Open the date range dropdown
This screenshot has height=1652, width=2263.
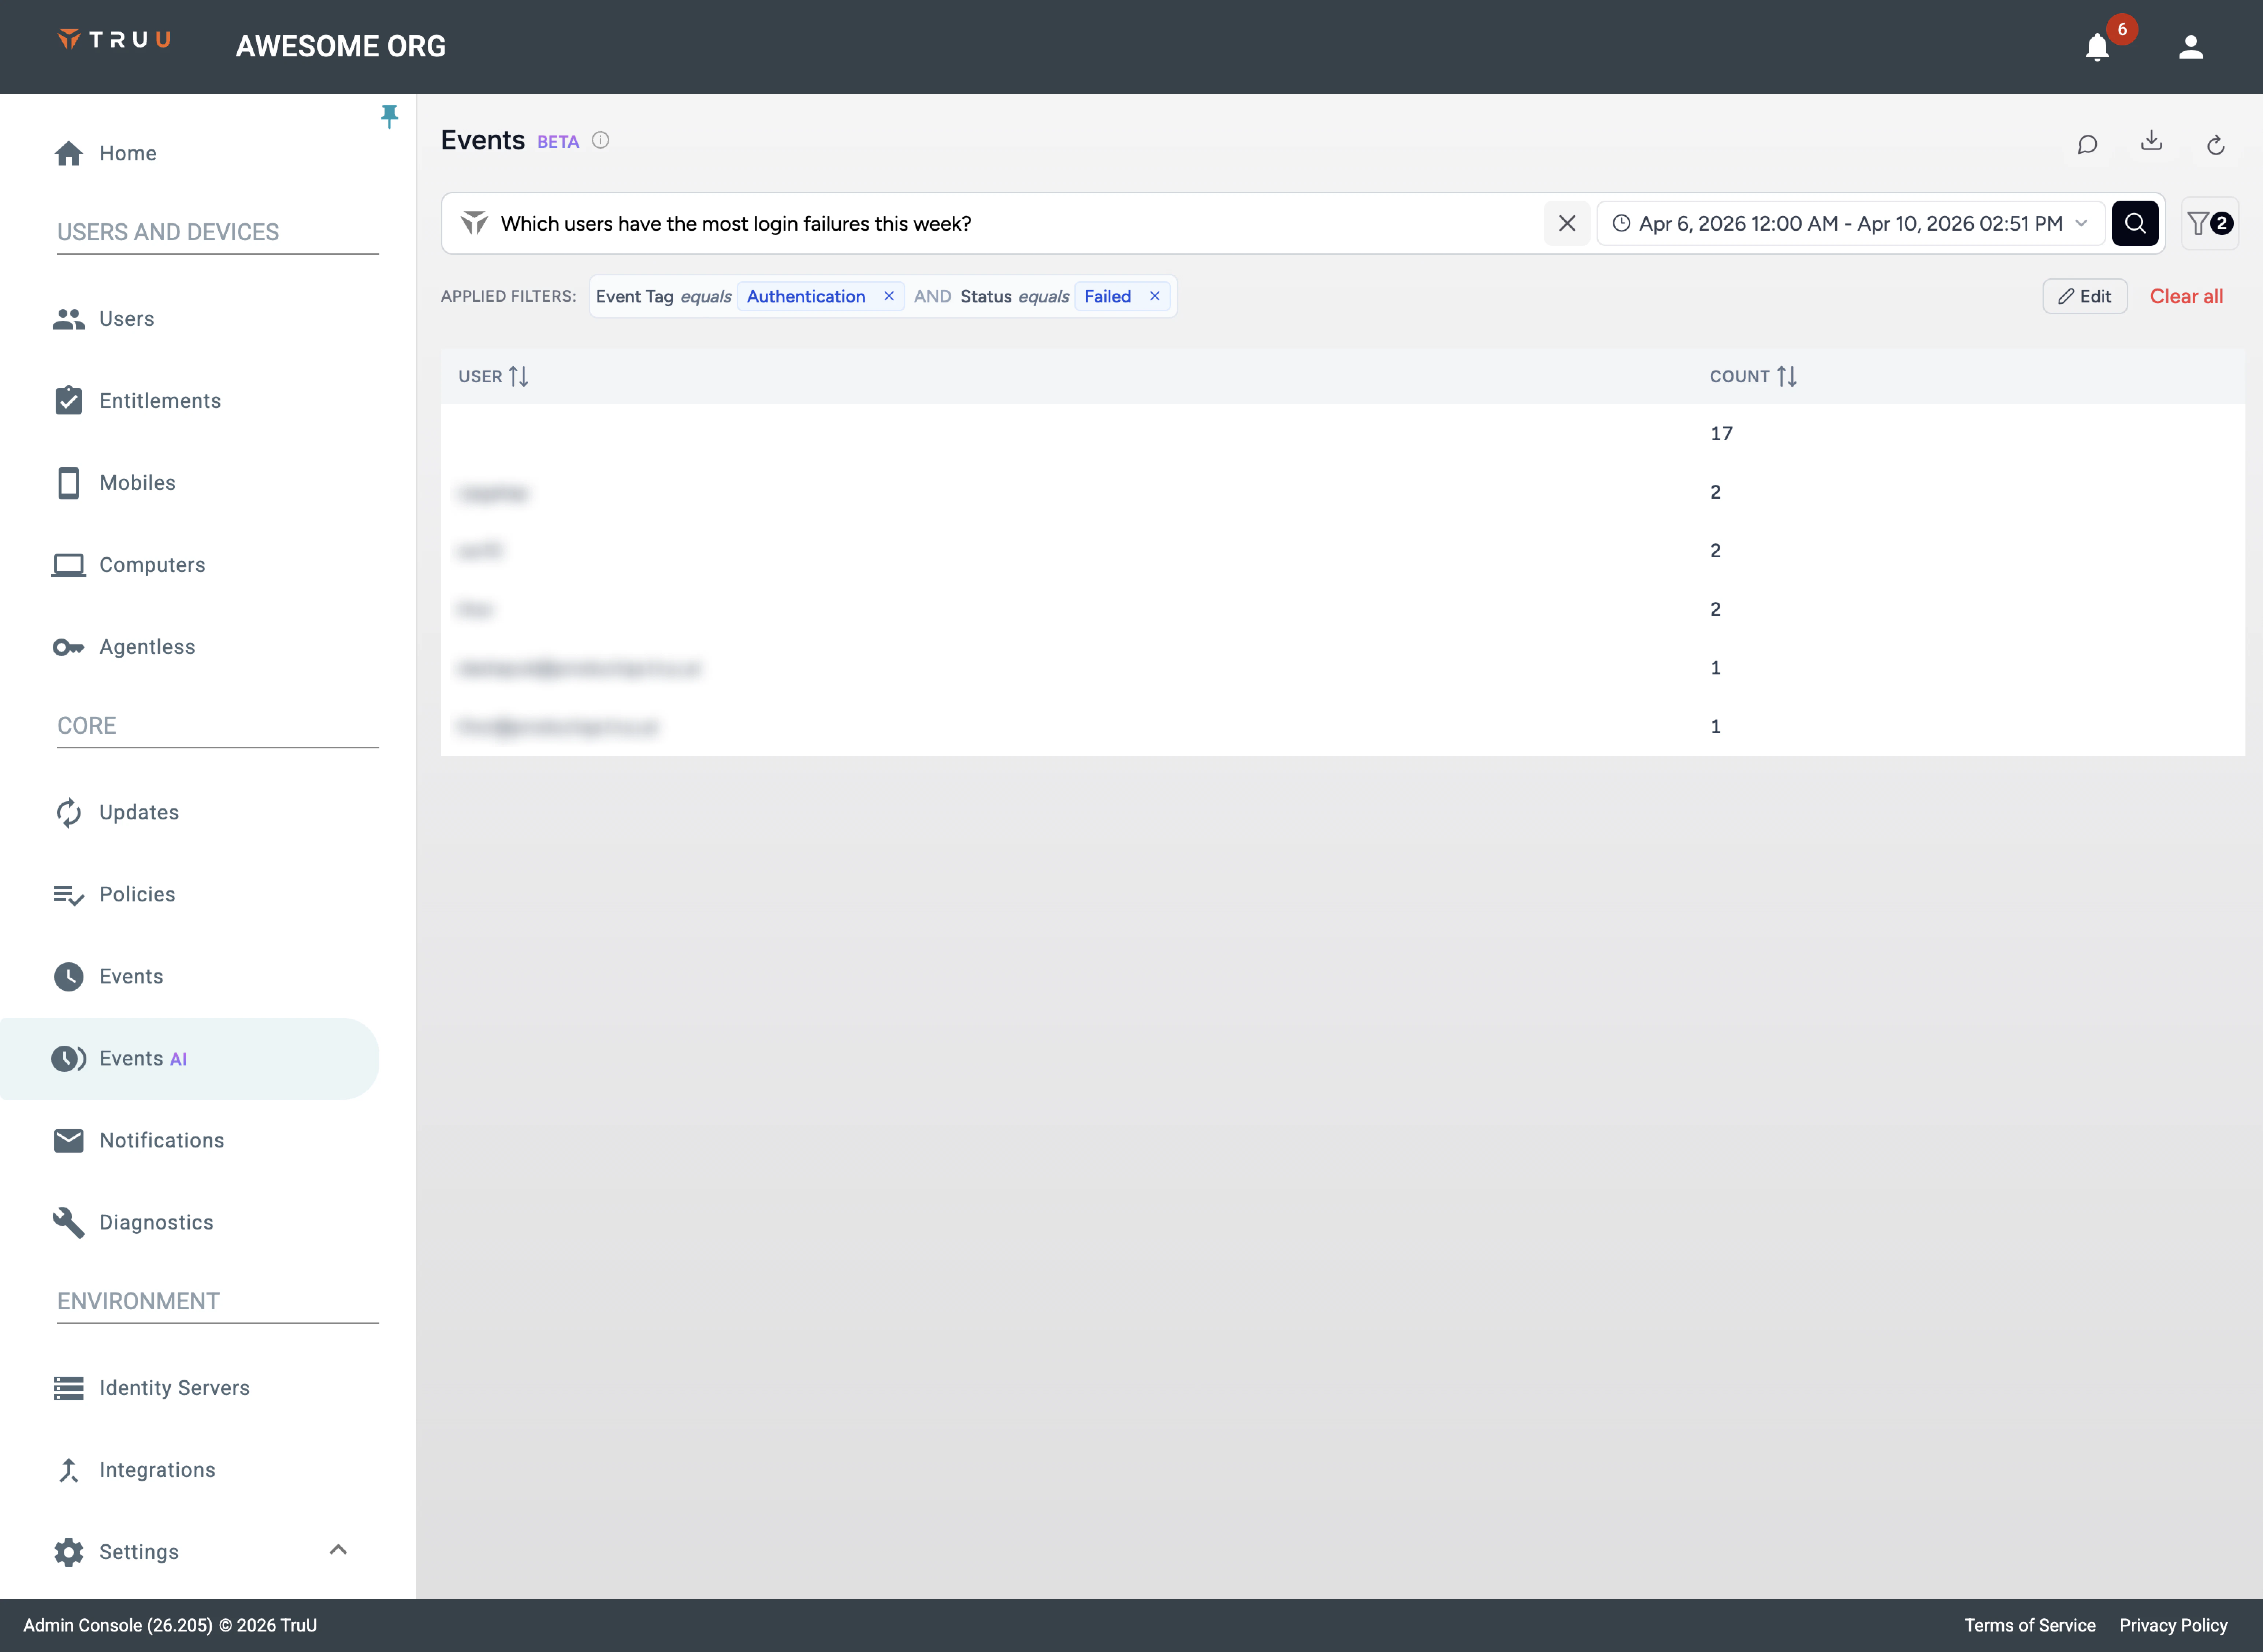[1850, 223]
